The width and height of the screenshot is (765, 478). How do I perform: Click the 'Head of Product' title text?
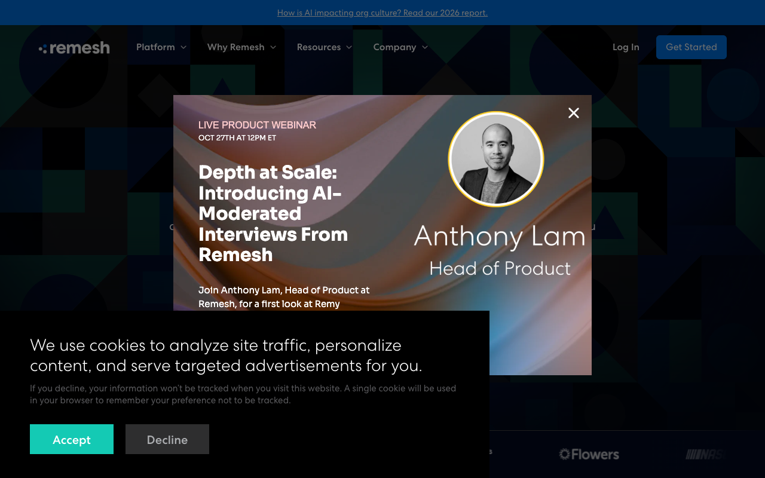point(500,268)
